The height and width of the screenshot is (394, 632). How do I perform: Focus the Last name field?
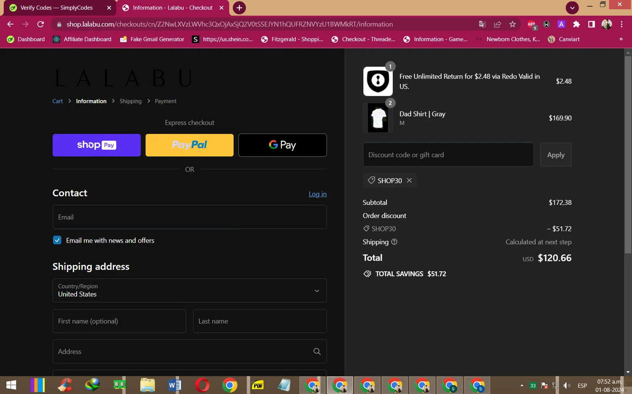[x=260, y=321]
